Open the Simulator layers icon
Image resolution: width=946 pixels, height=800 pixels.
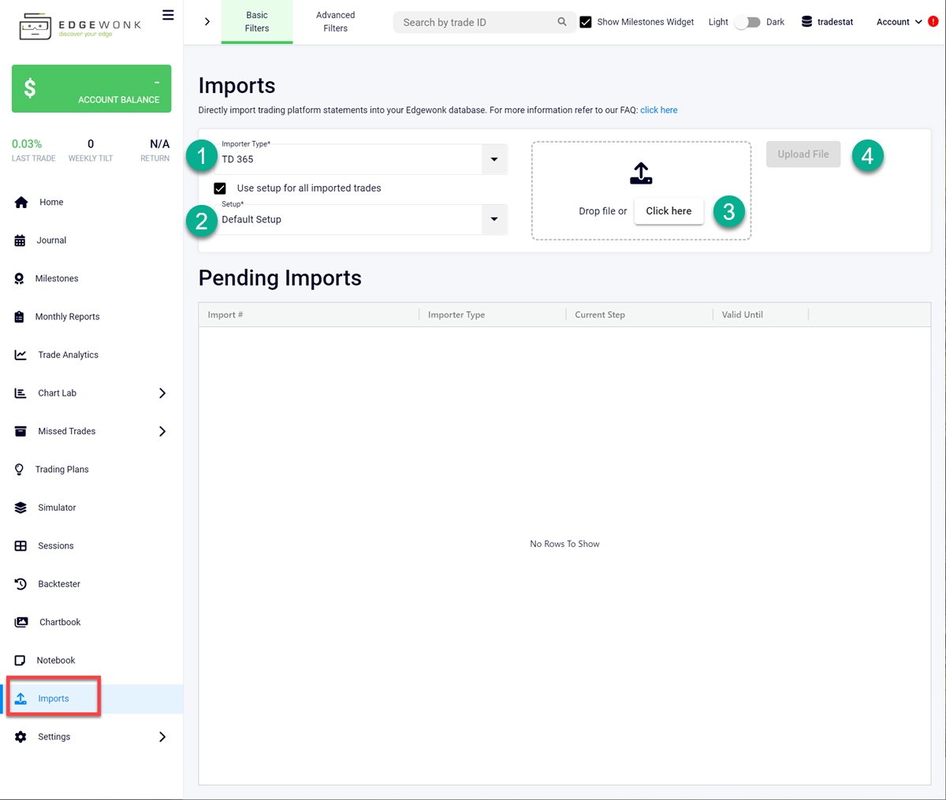pyautogui.click(x=21, y=507)
